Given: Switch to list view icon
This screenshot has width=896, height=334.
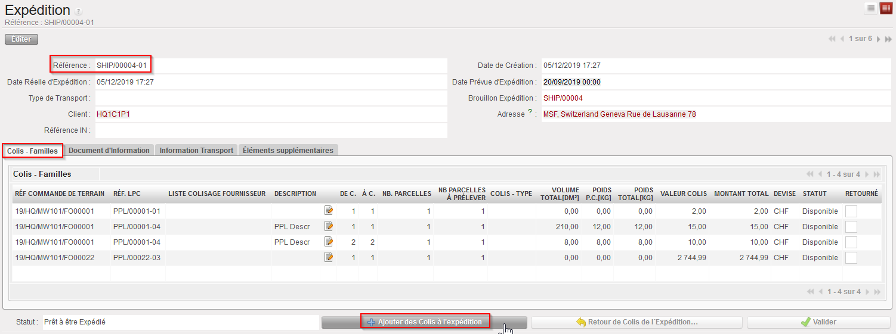Looking at the screenshot, I should [x=871, y=8].
